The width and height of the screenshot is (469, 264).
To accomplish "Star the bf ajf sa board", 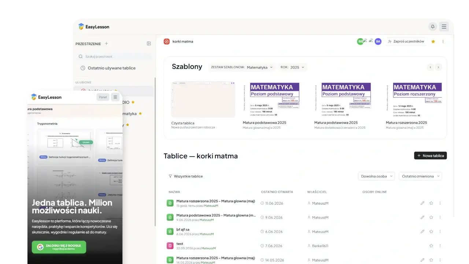I will point(431,232).
